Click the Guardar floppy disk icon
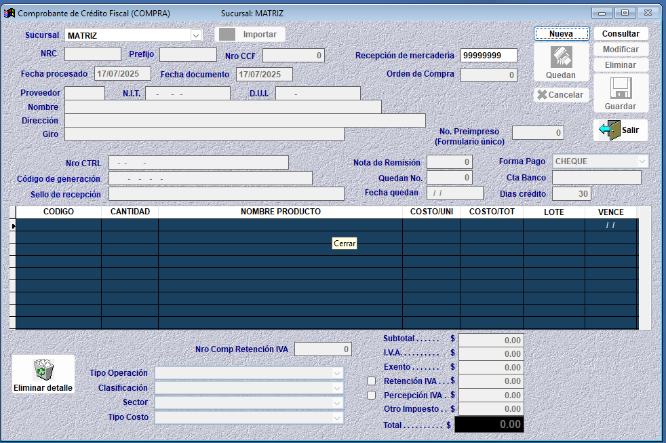Screen dimensions: 666x443 point(621,88)
